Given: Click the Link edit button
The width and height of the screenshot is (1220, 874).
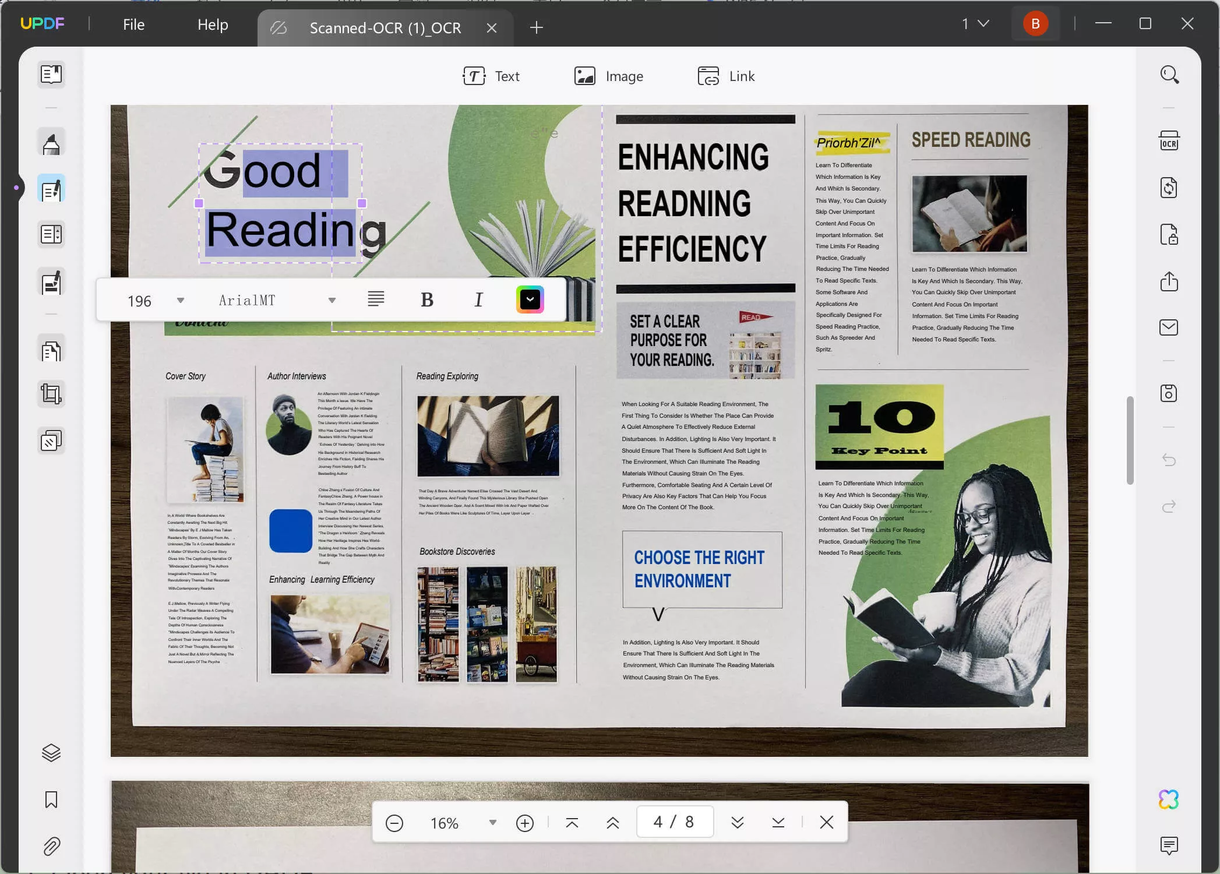Looking at the screenshot, I should (726, 76).
